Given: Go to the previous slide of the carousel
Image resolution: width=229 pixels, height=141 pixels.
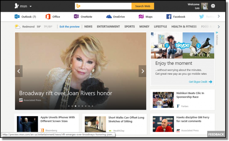Looking at the screenshot, I should point(19,71).
